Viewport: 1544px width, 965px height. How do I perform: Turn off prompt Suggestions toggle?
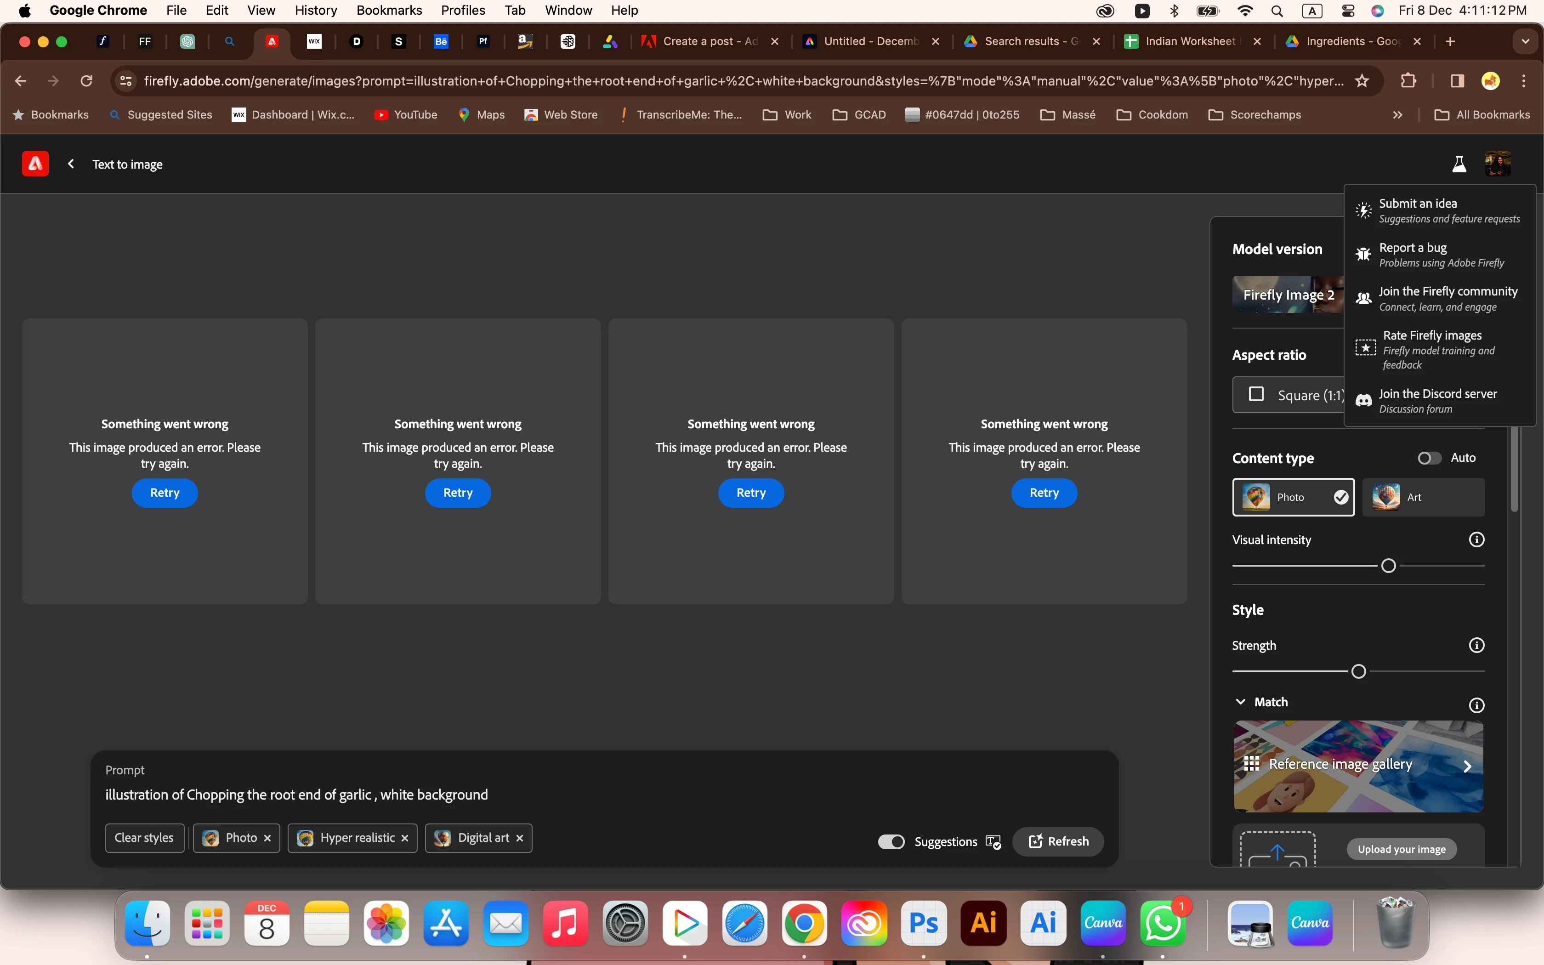click(891, 842)
